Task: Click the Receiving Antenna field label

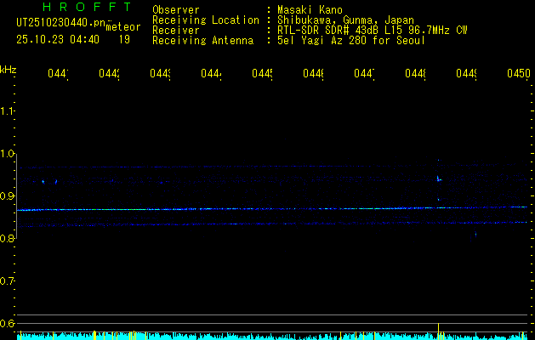Action: coord(202,41)
